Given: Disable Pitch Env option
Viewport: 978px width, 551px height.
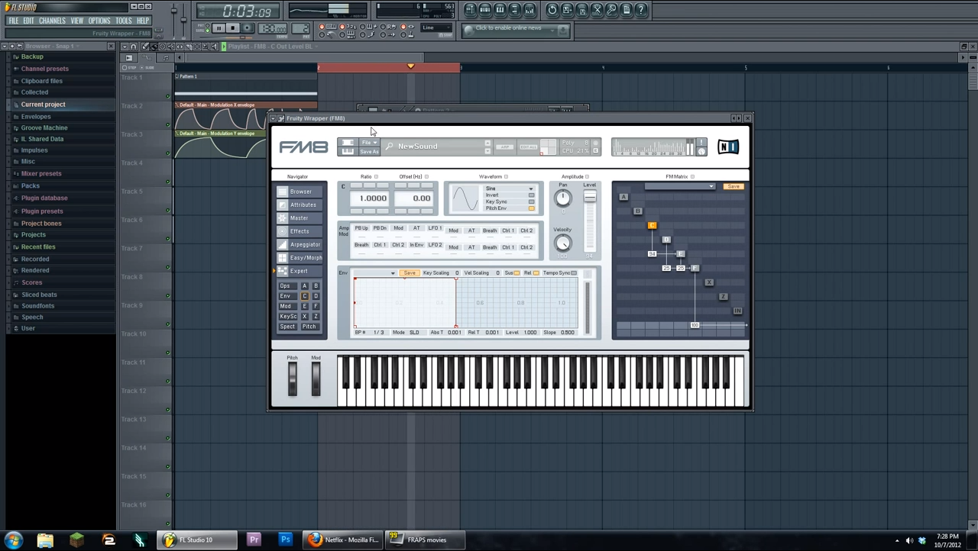Looking at the screenshot, I should pos(532,208).
